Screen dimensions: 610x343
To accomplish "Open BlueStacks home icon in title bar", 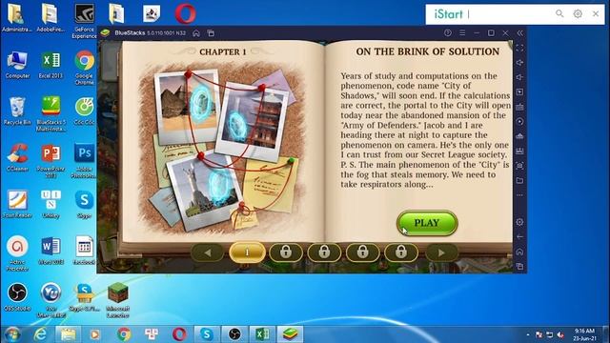I will pyautogui.click(x=196, y=33).
